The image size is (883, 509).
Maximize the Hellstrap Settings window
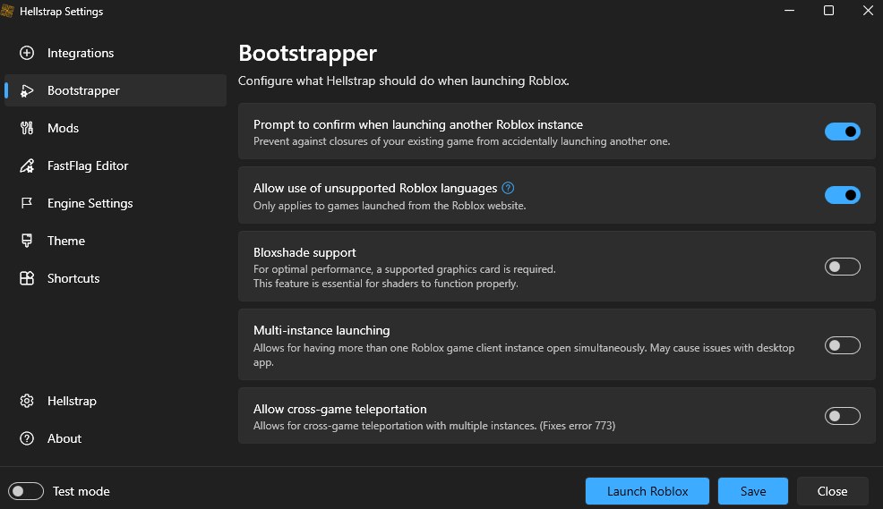(828, 11)
